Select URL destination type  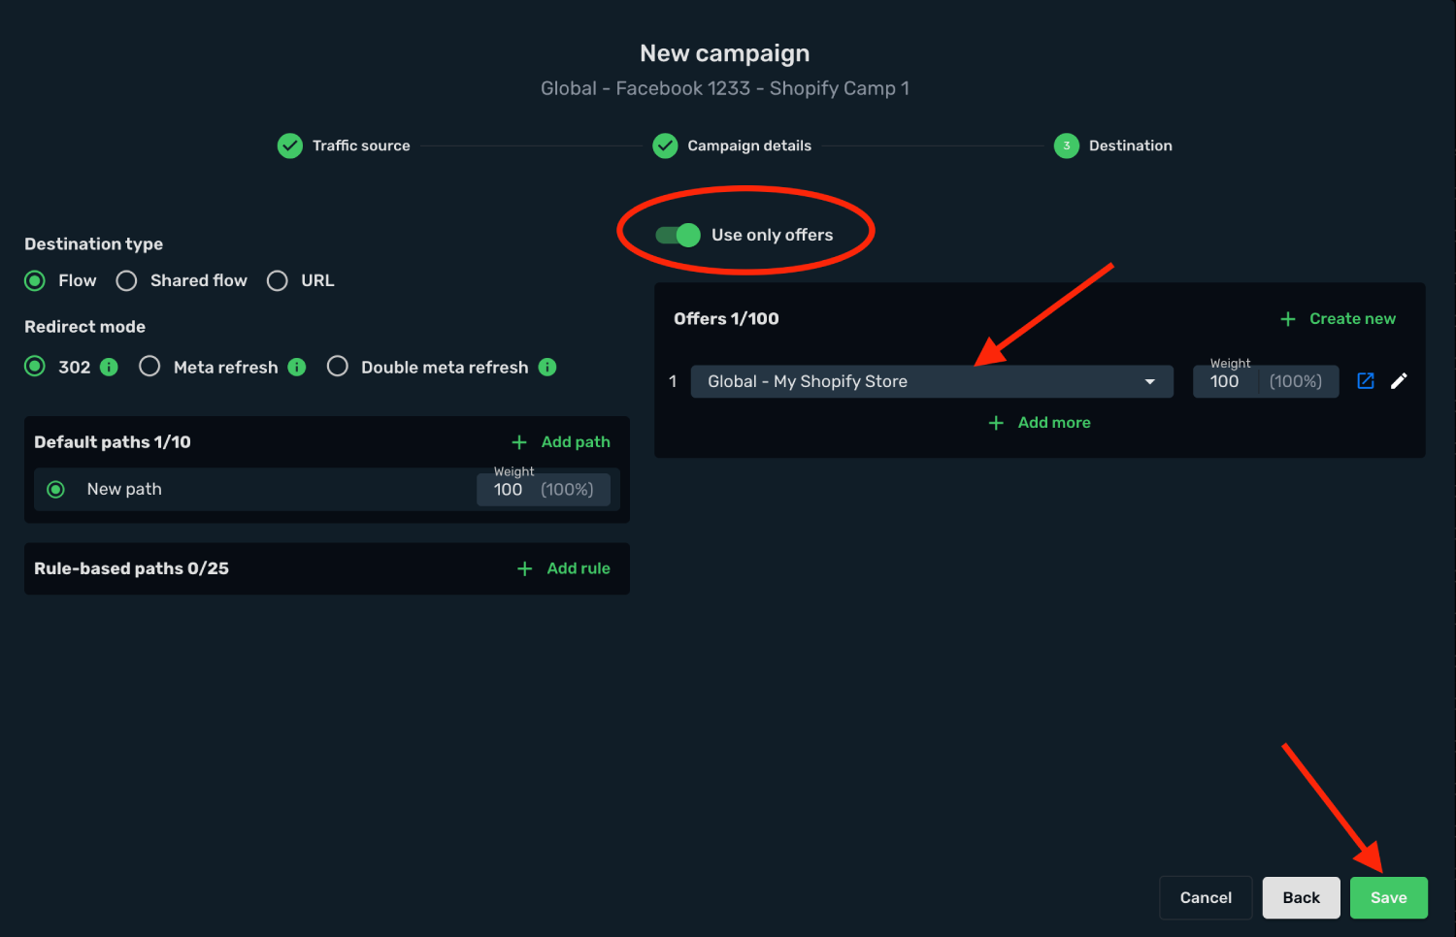tap(278, 280)
